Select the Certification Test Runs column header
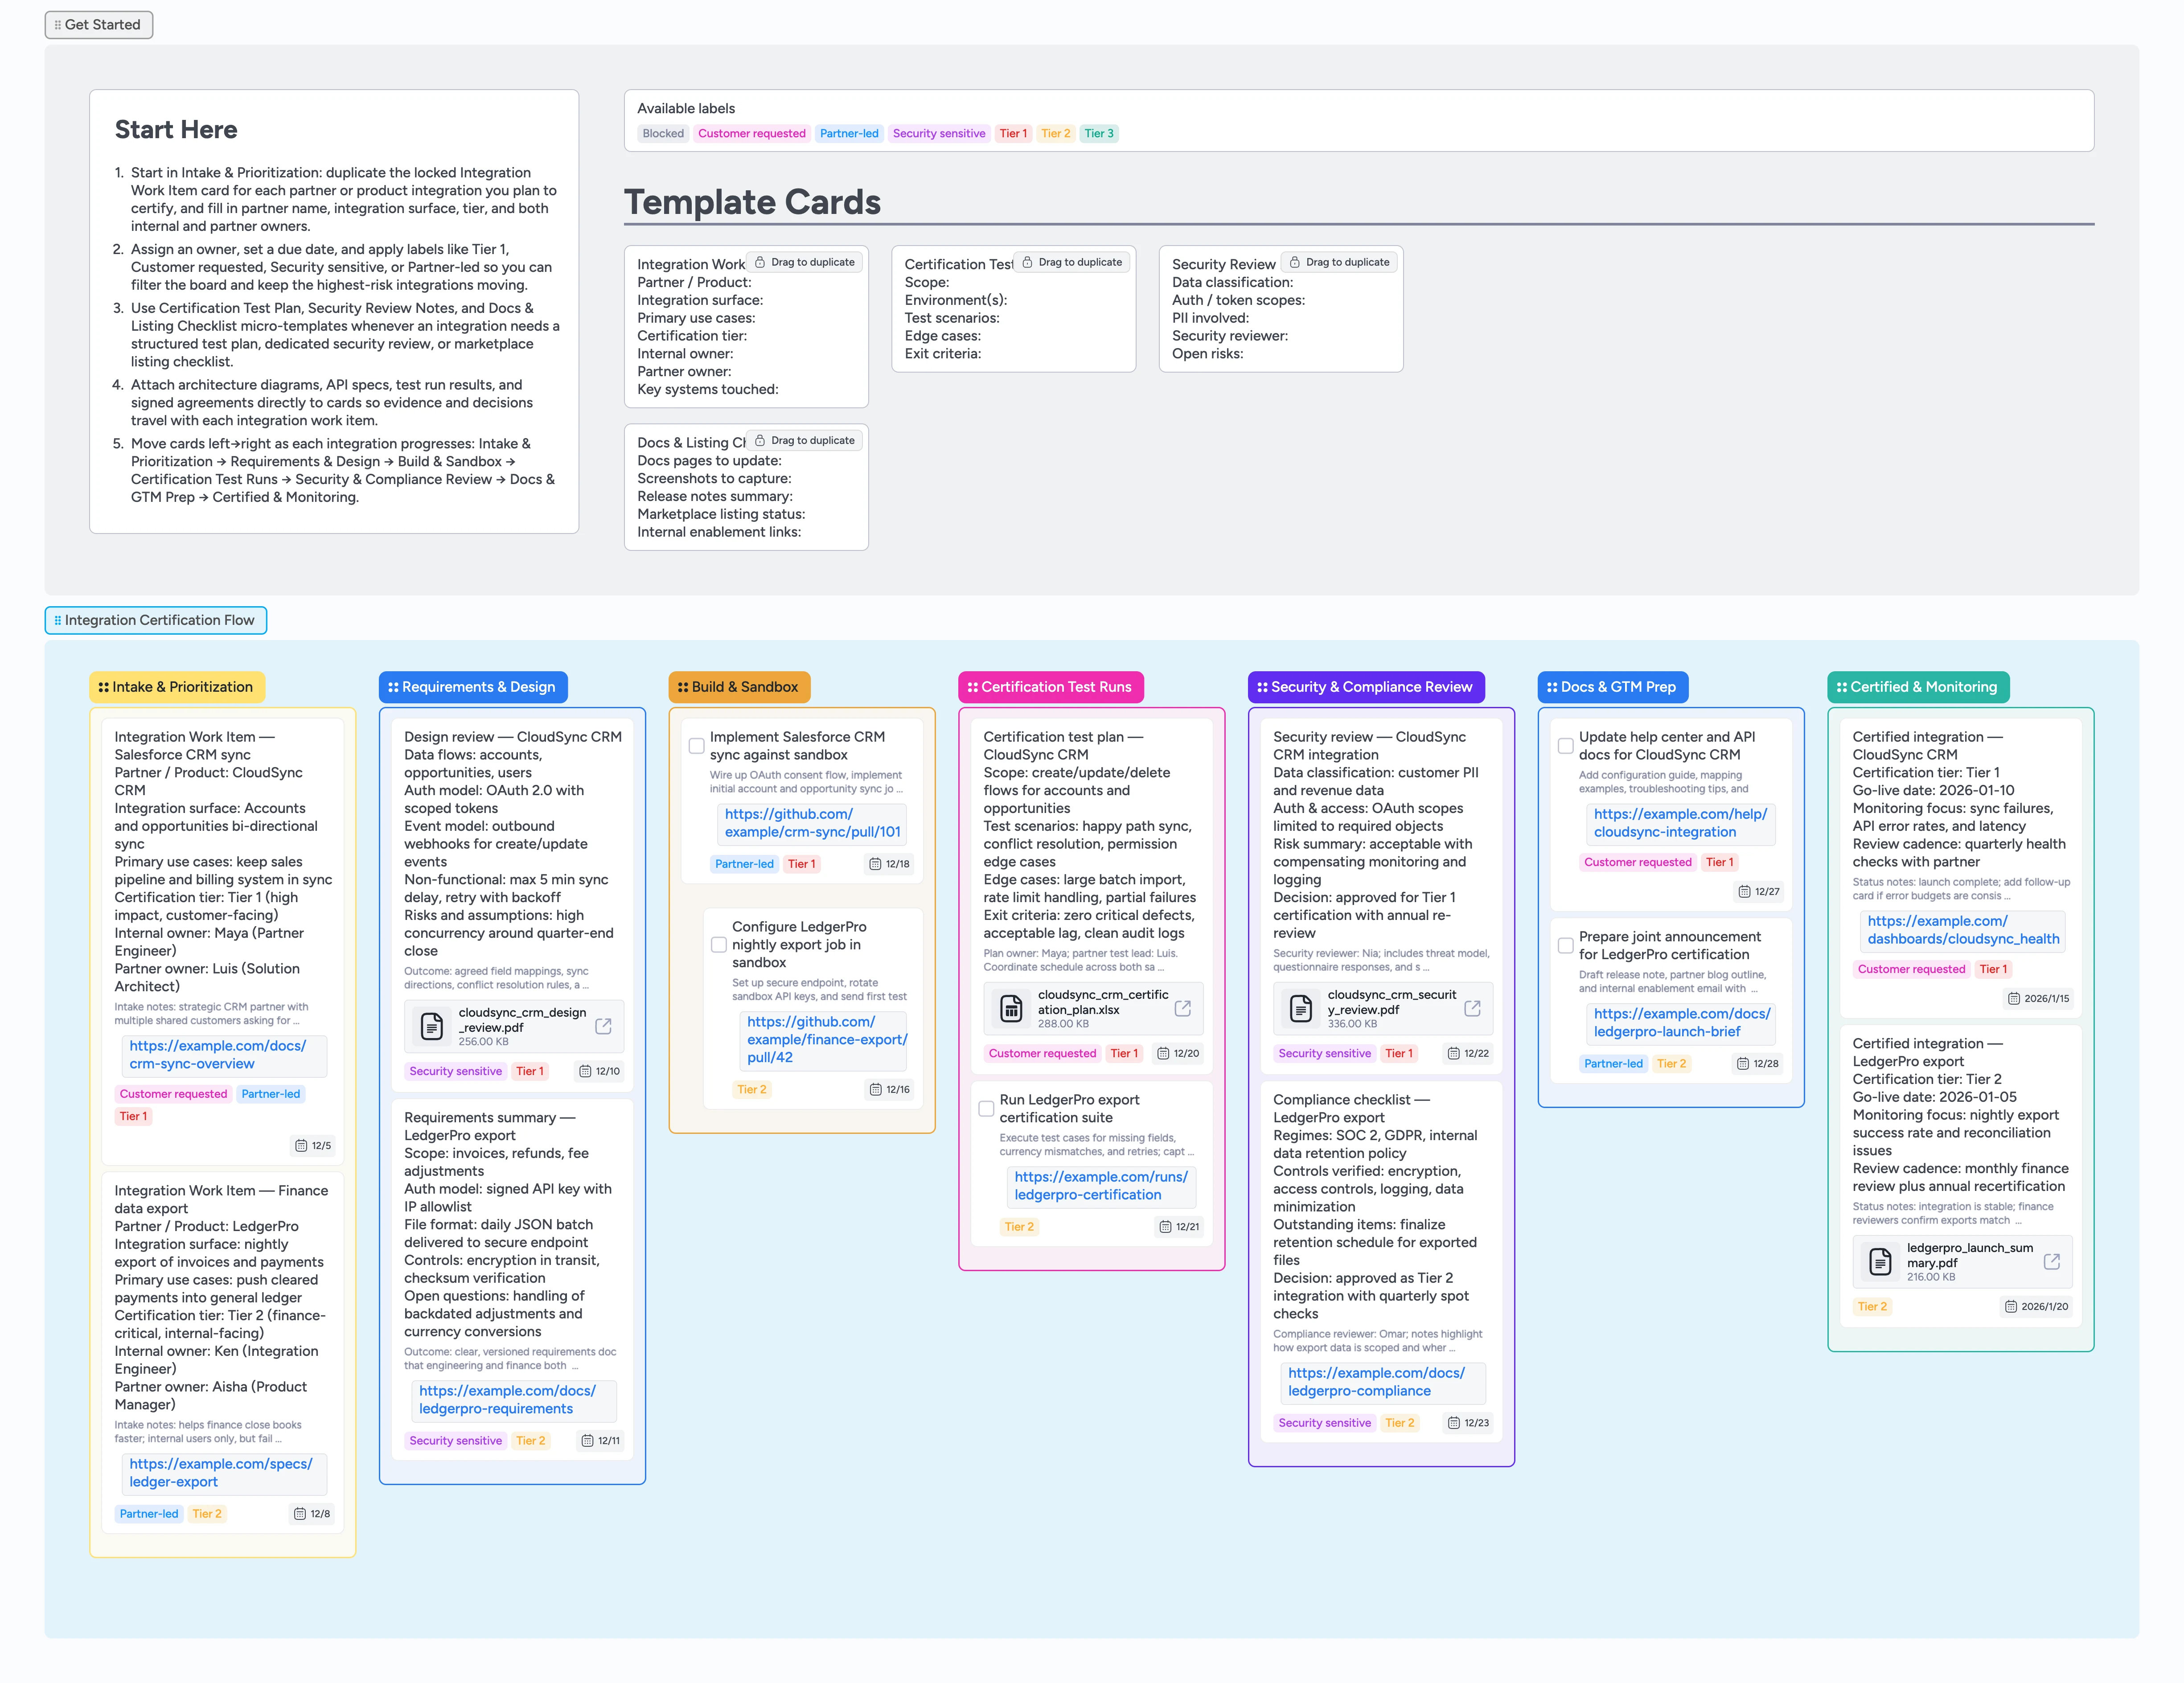 click(1051, 687)
